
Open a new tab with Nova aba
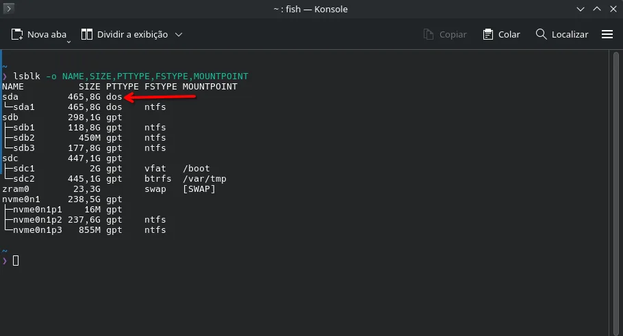point(39,35)
